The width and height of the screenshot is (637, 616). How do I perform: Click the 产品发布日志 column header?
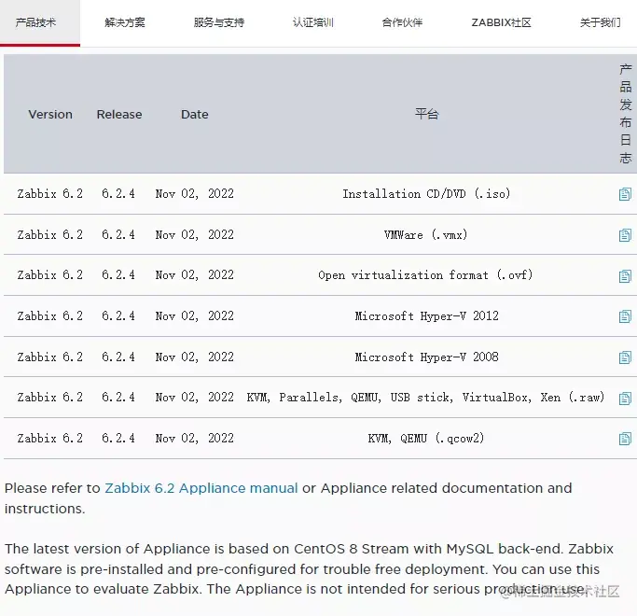coord(626,114)
